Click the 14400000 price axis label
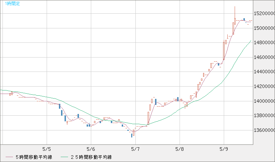Screen dimensions: 275x162 click(x=264, y=72)
